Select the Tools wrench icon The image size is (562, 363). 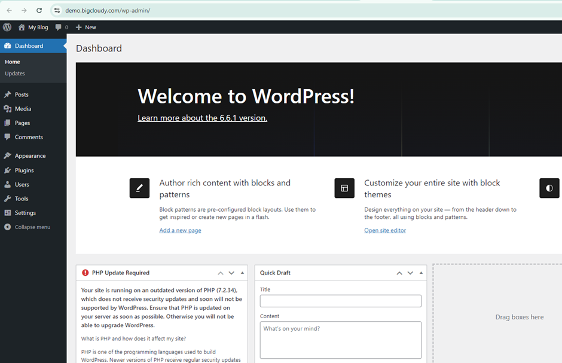(x=8, y=198)
